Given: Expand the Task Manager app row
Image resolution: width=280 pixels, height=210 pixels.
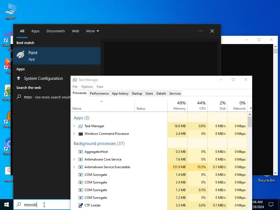Looking at the screenshot, I should [74, 126].
